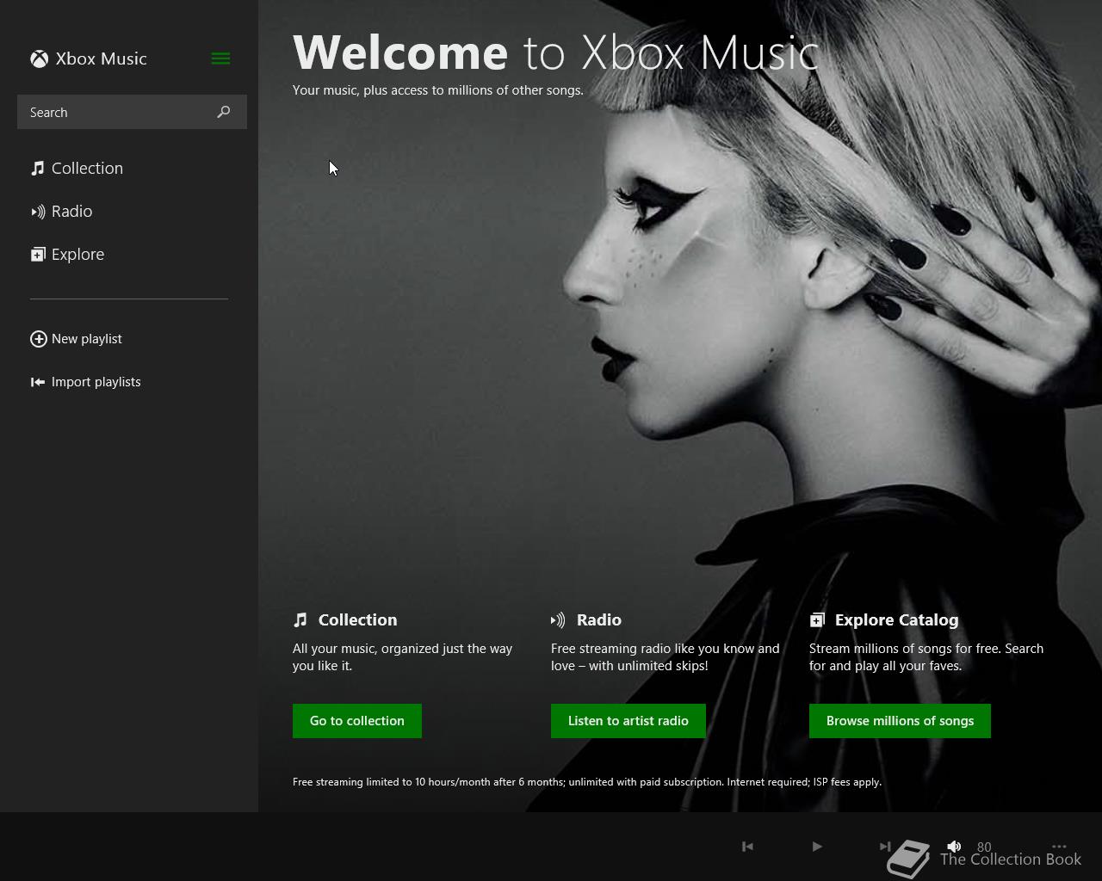Click the volume value 80
This screenshot has height=881, width=1102.
[984, 847]
